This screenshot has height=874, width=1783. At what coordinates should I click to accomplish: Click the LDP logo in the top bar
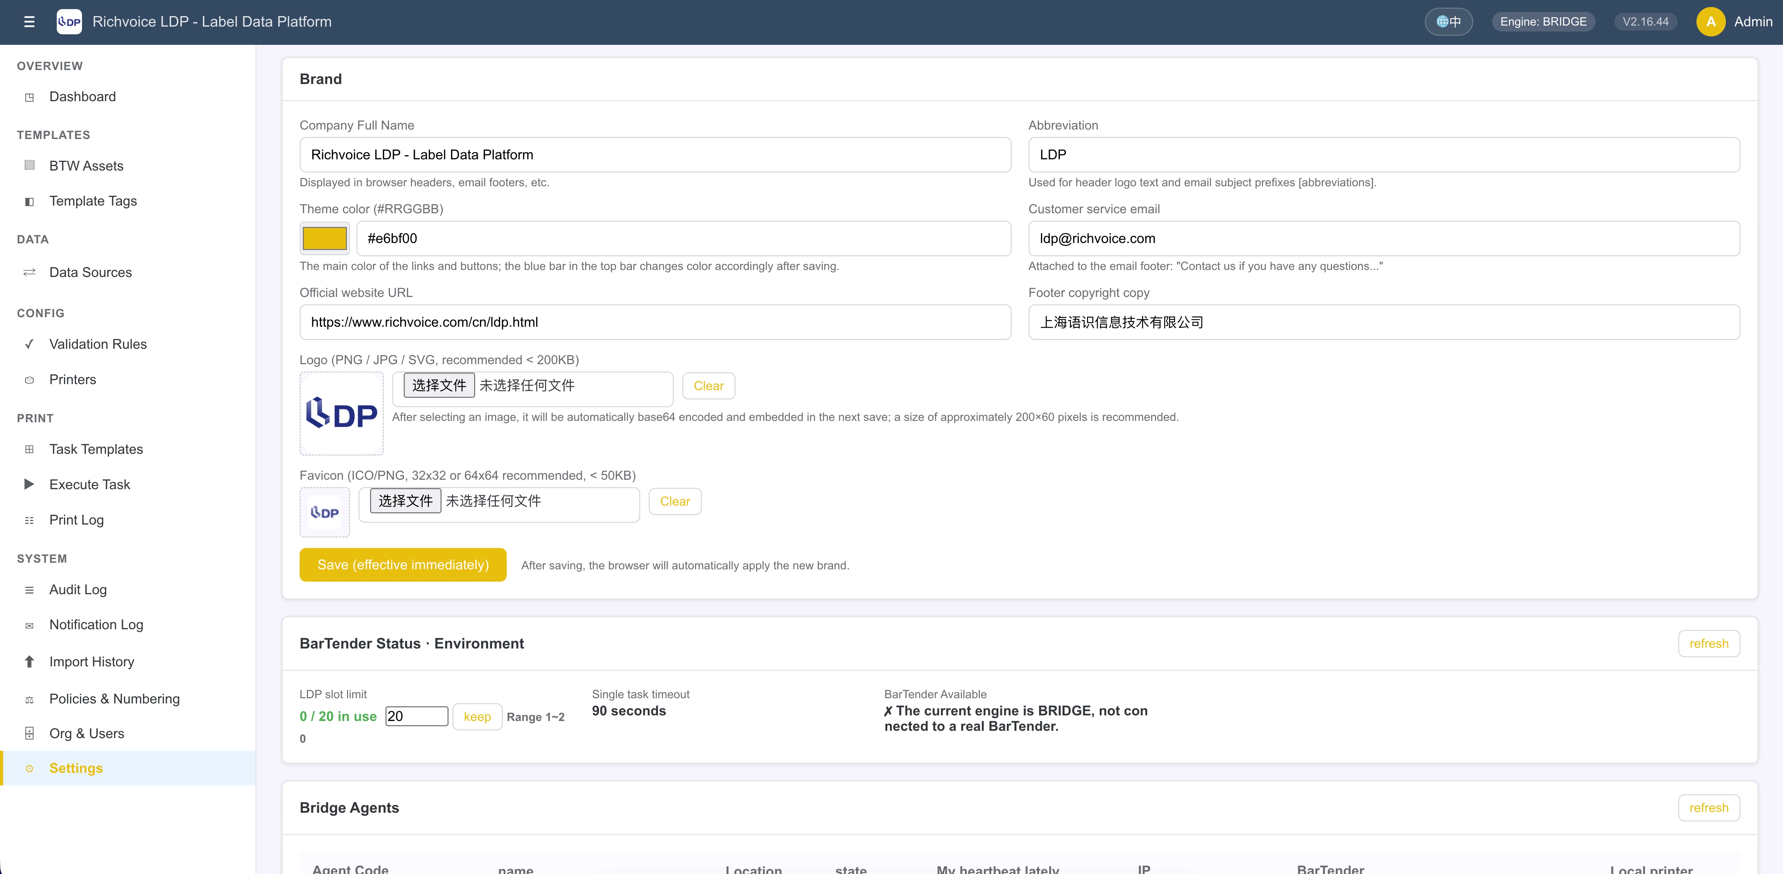click(69, 21)
